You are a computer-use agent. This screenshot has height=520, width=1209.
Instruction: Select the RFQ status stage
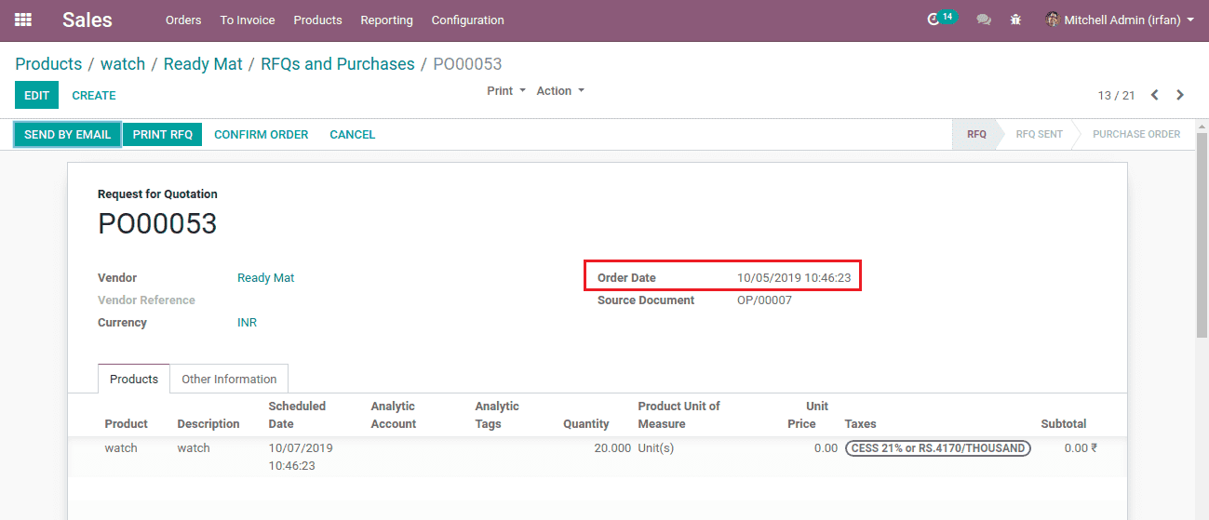(975, 135)
